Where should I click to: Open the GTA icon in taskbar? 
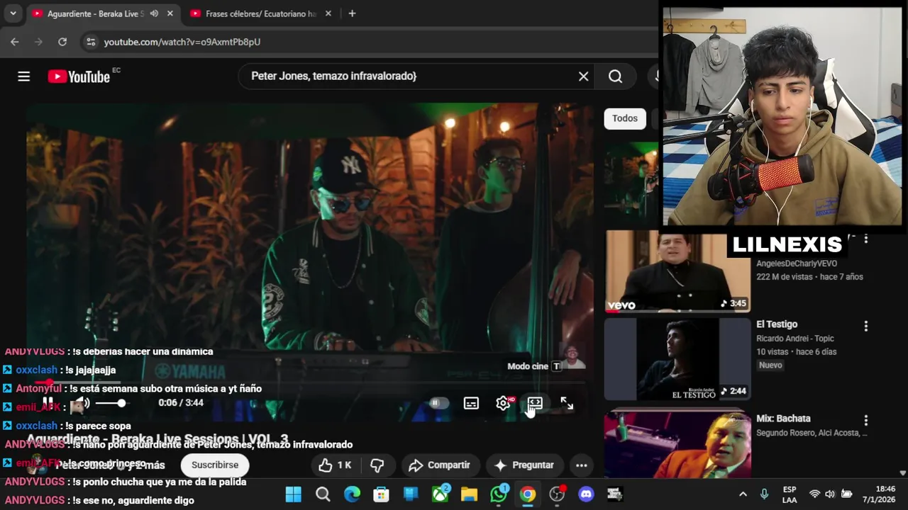pos(614,494)
